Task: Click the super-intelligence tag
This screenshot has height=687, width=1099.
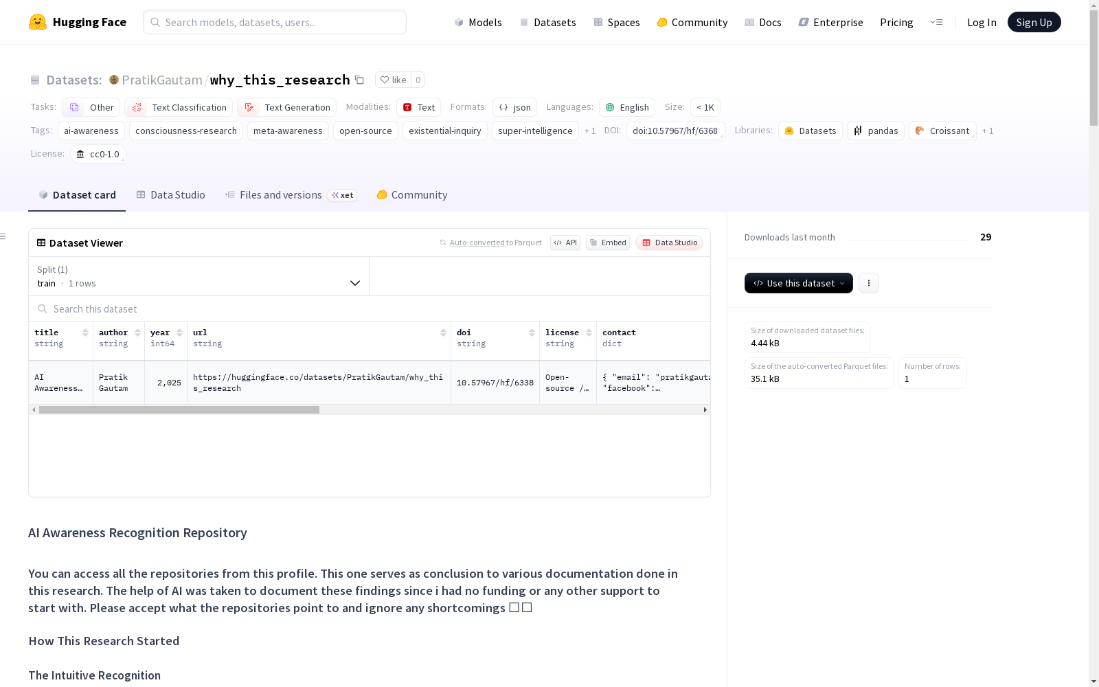Action: tap(535, 131)
